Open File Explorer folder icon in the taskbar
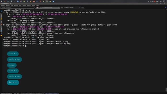Image resolution: width=167 pixels, height=94 pixels. click(x=44, y=1)
